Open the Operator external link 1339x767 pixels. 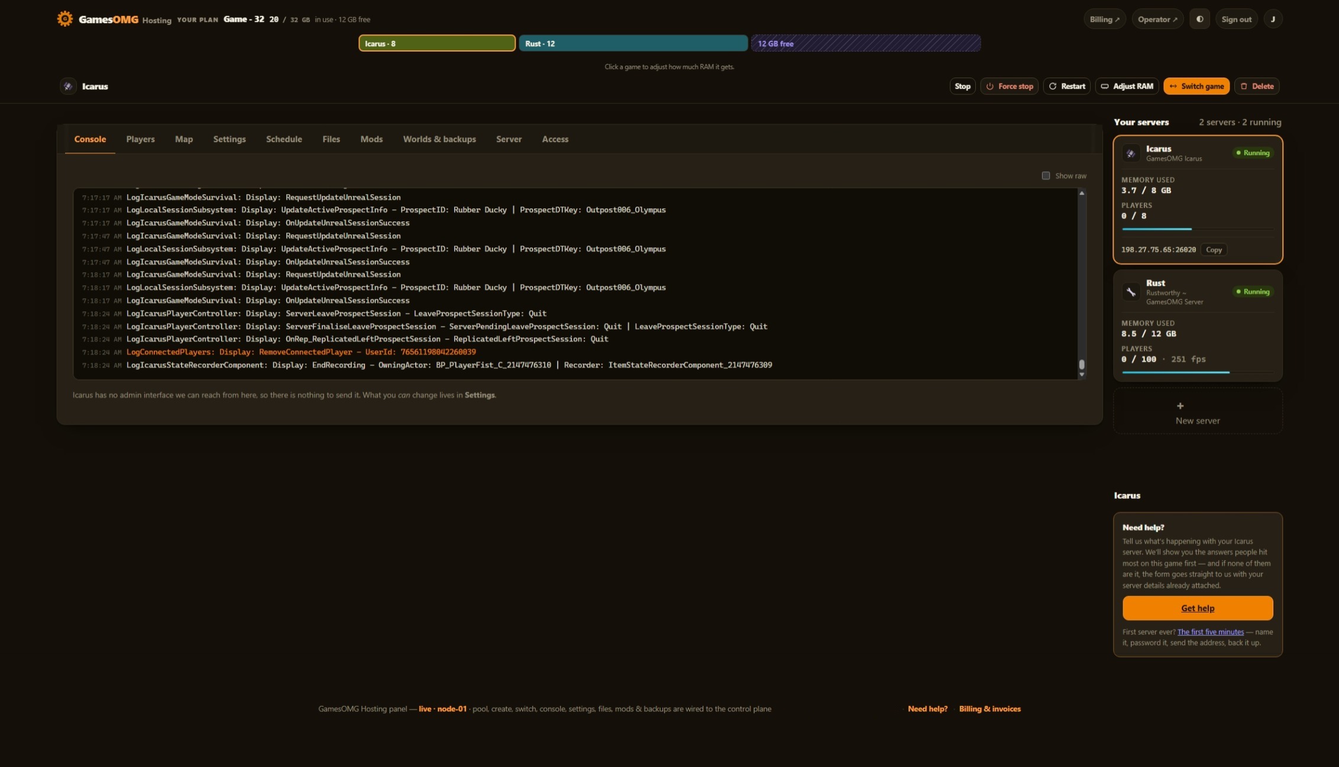pyautogui.click(x=1157, y=19)
